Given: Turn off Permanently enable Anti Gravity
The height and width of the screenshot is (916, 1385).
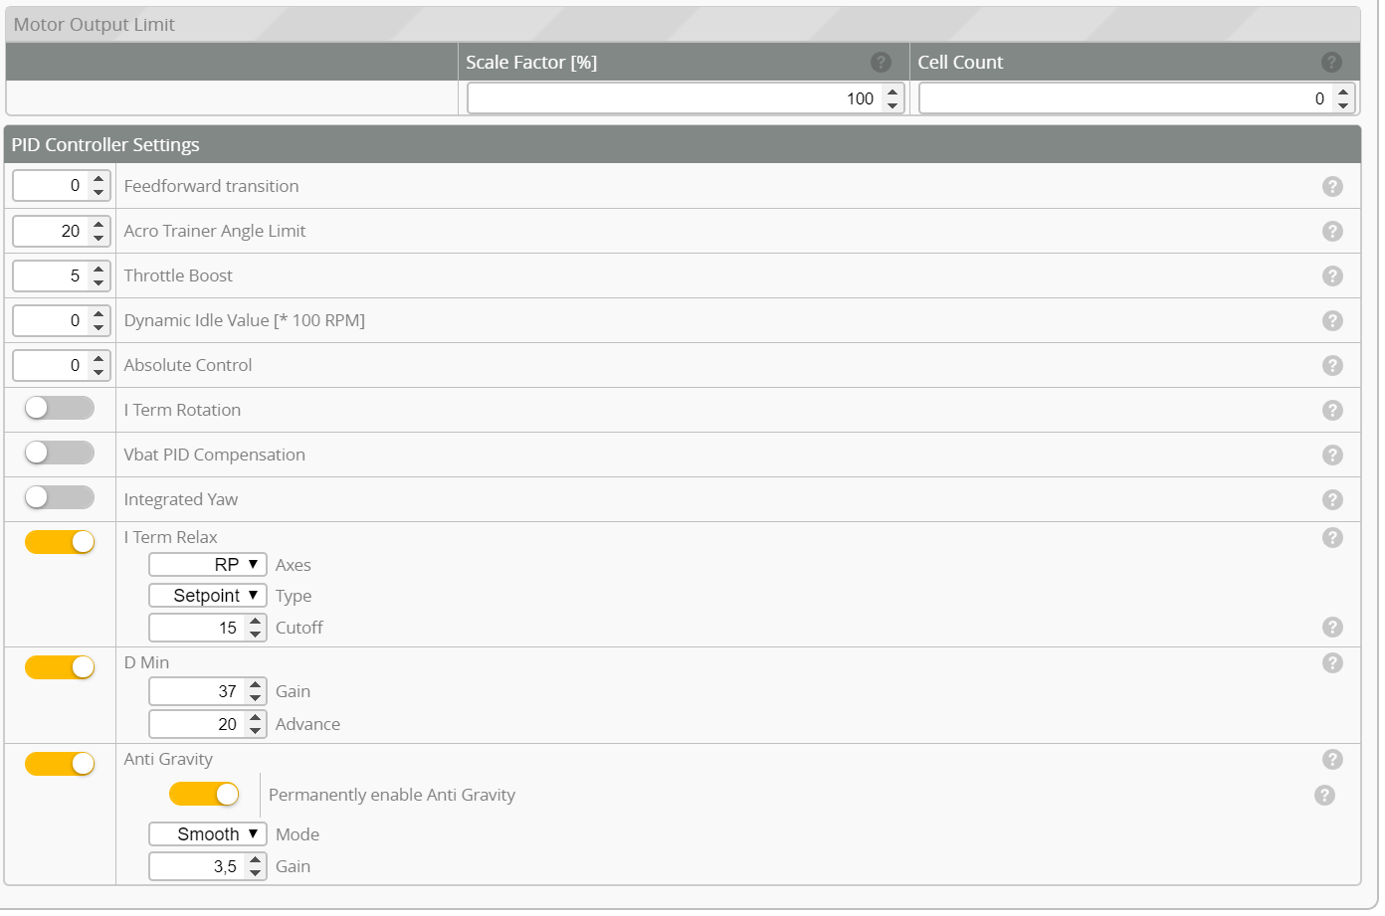Looking at the screenshot, I should (204, 794).
